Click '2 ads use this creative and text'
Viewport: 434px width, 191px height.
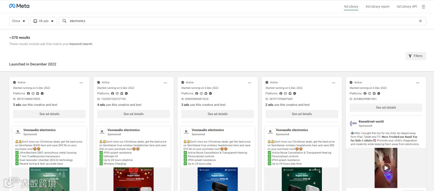(288, 105)
